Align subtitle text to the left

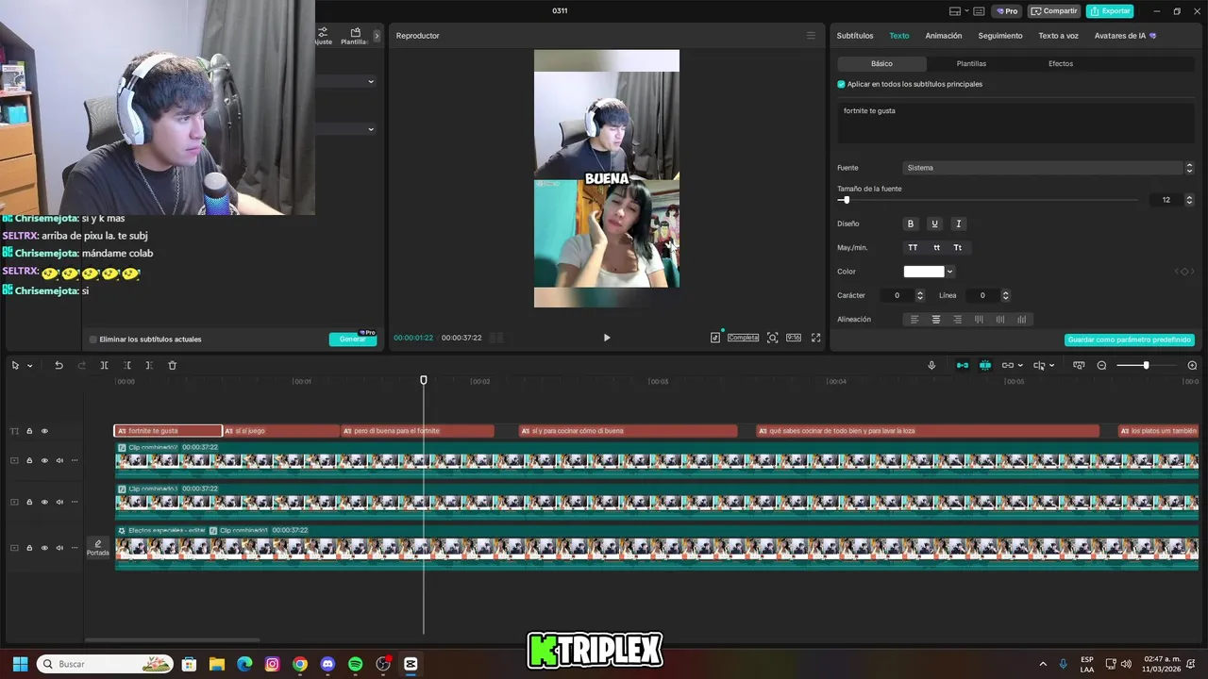914,320
